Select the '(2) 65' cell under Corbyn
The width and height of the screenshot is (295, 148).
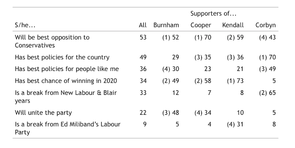coord(267,93)
